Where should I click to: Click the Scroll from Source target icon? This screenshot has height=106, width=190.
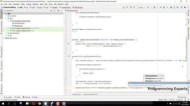point(51,11)
